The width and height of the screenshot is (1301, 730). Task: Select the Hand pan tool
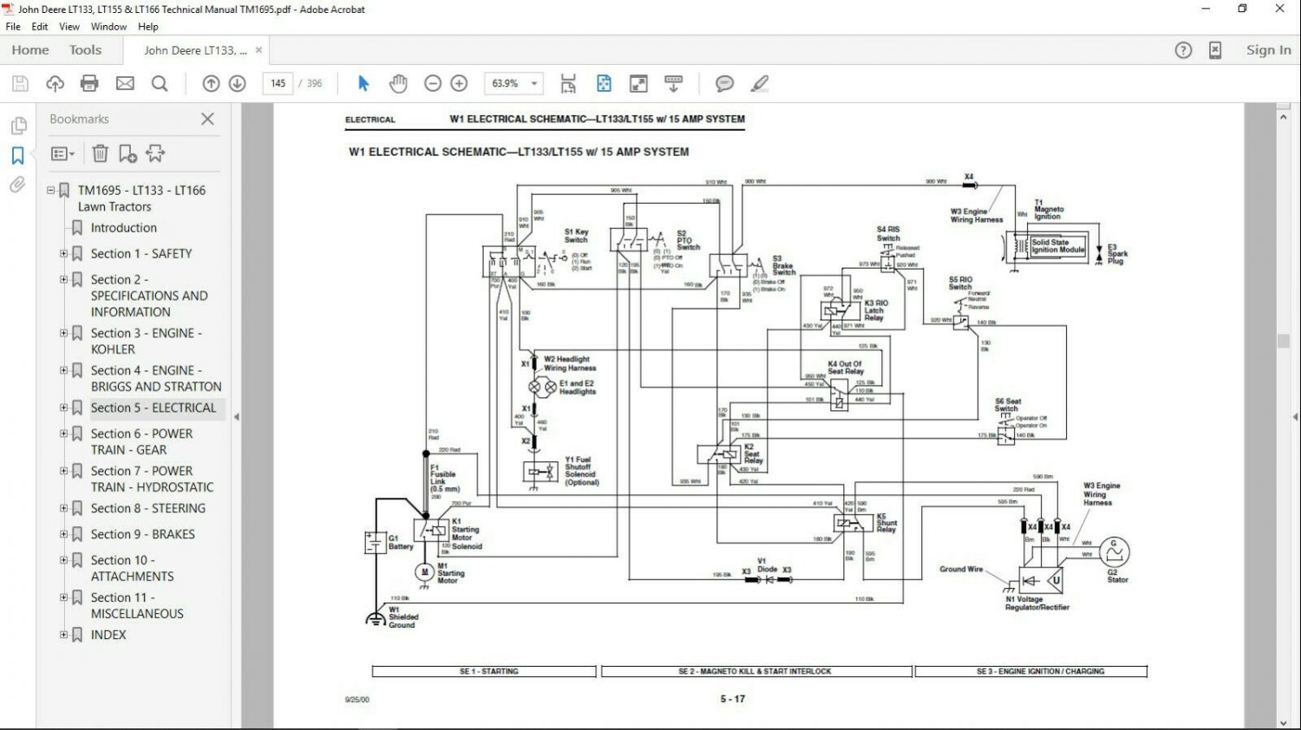[x=398, y=83]
